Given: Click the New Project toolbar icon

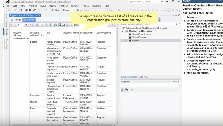Looking at the screenshot, I should [21, 10].
